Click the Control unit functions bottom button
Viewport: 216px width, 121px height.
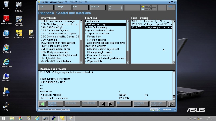pyautogui.click(x=158, y=104)
